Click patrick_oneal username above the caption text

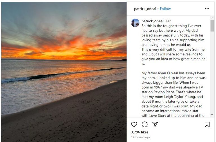[x=152, y=21]
